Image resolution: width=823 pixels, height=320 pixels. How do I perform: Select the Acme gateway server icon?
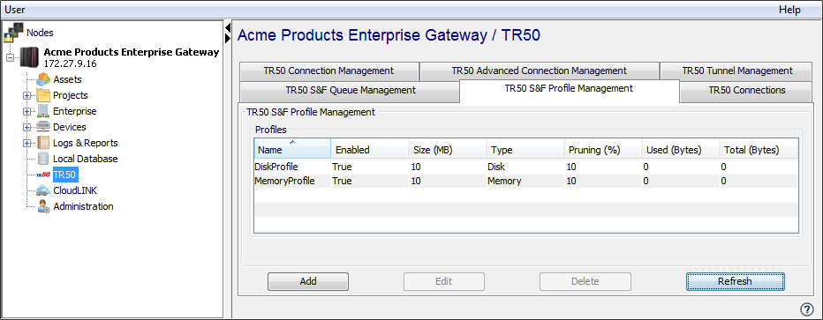pos(29,57)
